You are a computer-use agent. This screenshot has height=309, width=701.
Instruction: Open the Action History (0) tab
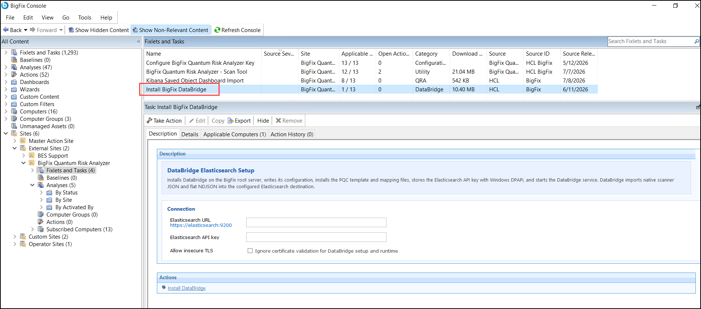[292, 134]
